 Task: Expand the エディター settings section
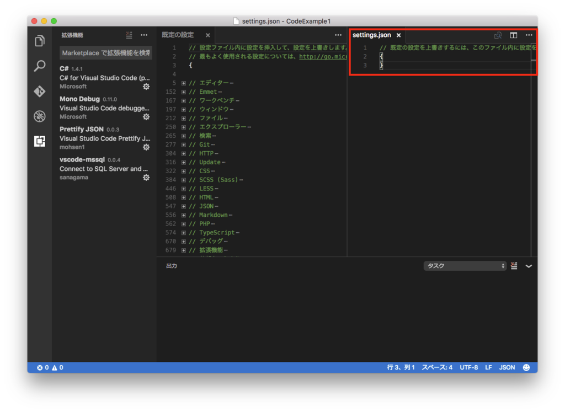183,83
